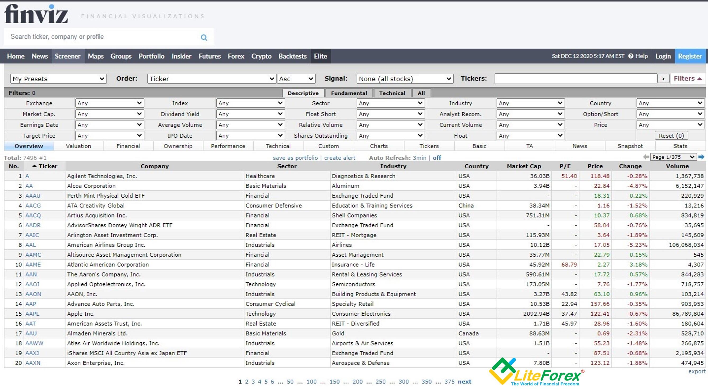Viewport: 708px width, 391px height.
Task: Select the Technical filter tab
Action: (392, 93)
